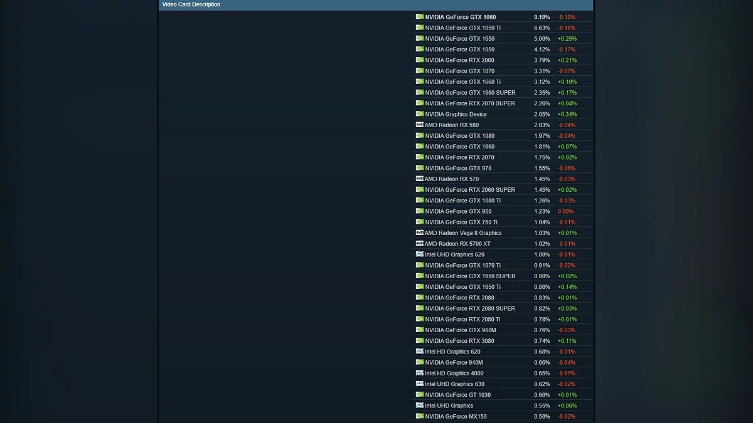Click the AMD icon next to Radeon RX 570
753x423 pixels.
(419, 179)
